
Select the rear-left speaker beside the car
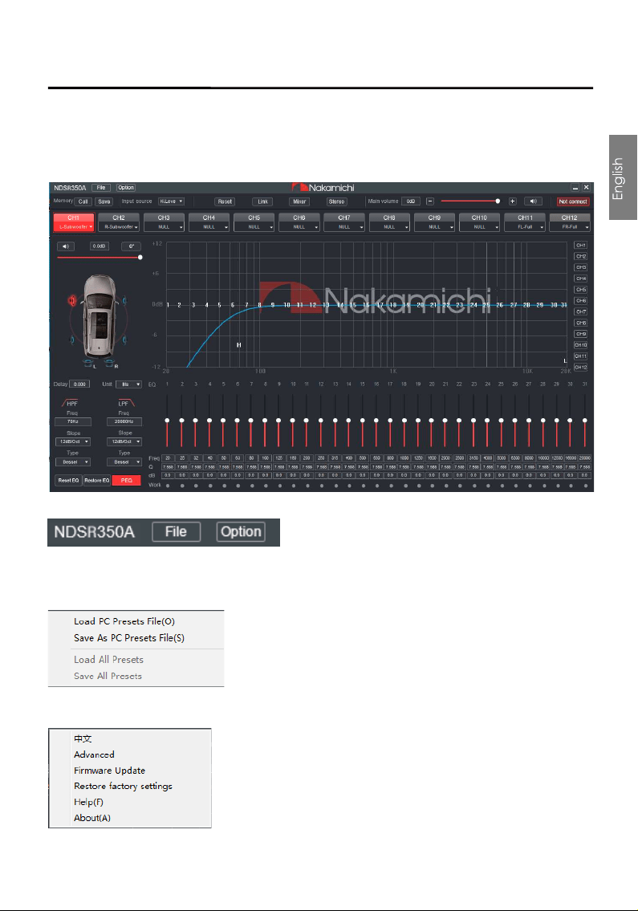pos(72,340)
